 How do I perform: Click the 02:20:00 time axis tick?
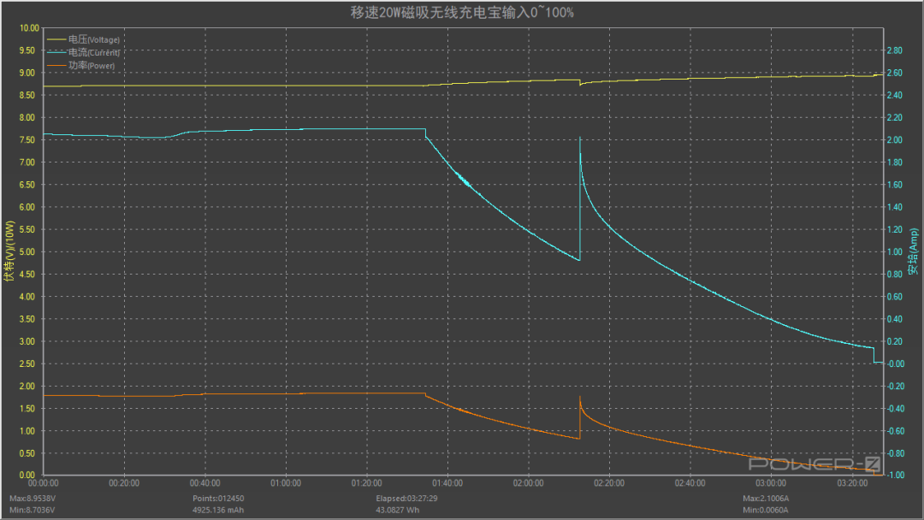pyautogui.click(x=609, y=483)
